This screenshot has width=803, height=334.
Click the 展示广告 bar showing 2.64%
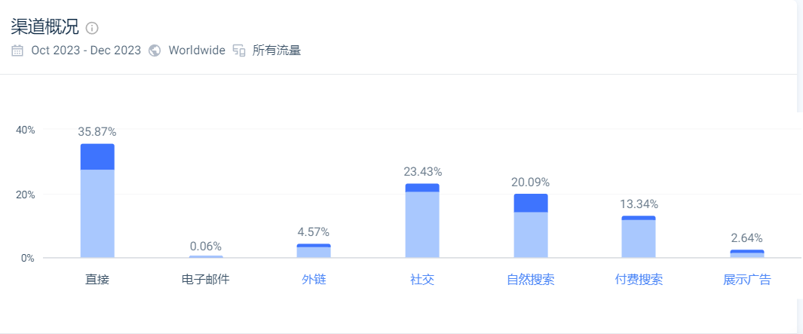pos(746,253)
